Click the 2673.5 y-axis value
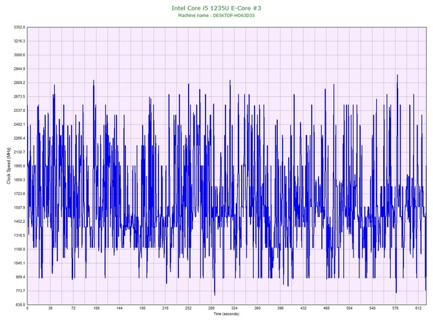The height and width of the screenshot is (325, 433). (x=19, y=97)
